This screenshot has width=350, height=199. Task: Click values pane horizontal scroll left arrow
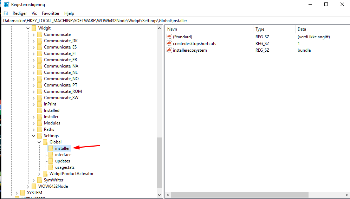point(168,195)
